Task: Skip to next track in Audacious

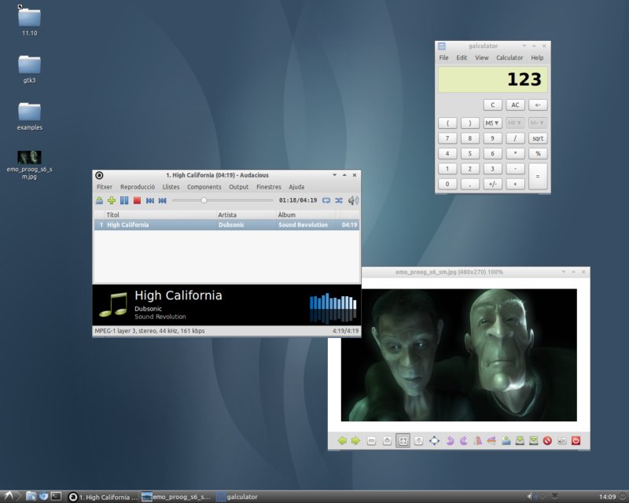Action: [x=163, y=200]
